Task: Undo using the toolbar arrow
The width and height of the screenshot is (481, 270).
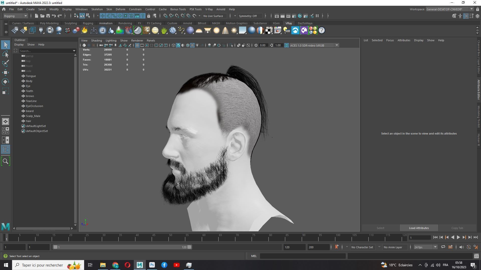Action: [x=54, y=16]
